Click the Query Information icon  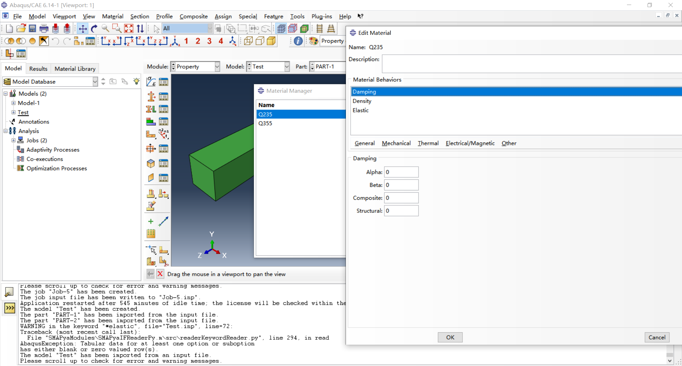point(298,41)
